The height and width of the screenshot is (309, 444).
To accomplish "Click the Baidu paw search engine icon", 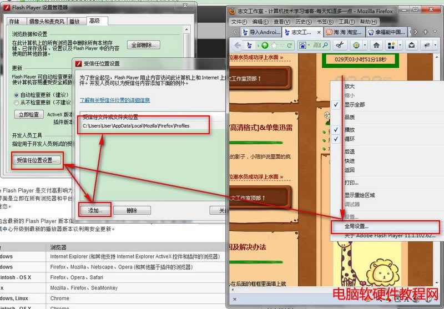I will 302,45.
